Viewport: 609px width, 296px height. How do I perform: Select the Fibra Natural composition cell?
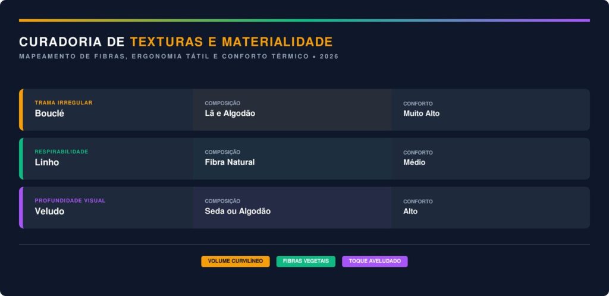230,162
